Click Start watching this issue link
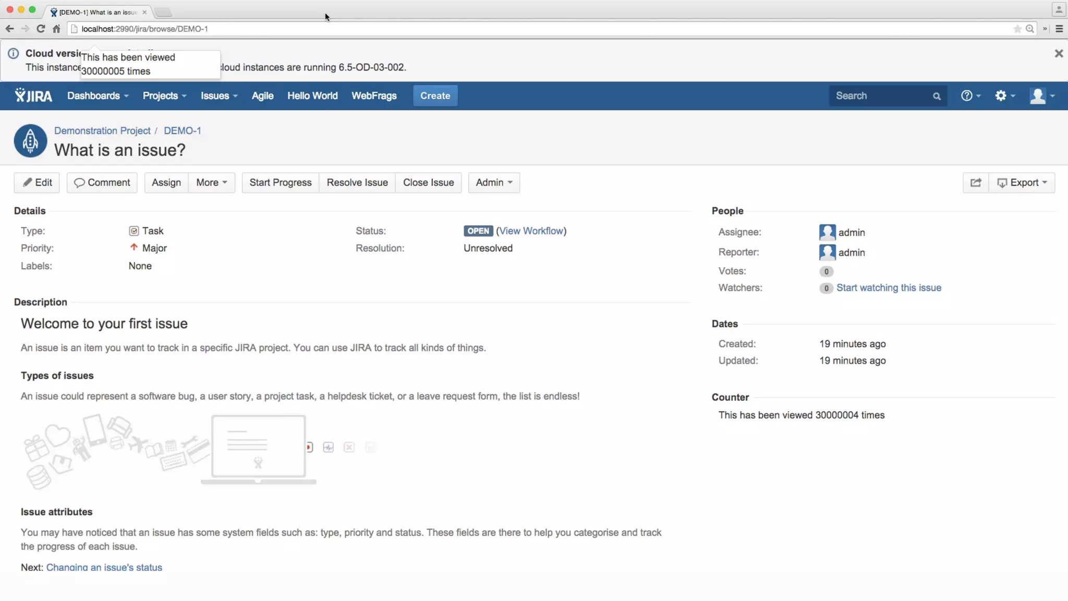 coord(889,287)
